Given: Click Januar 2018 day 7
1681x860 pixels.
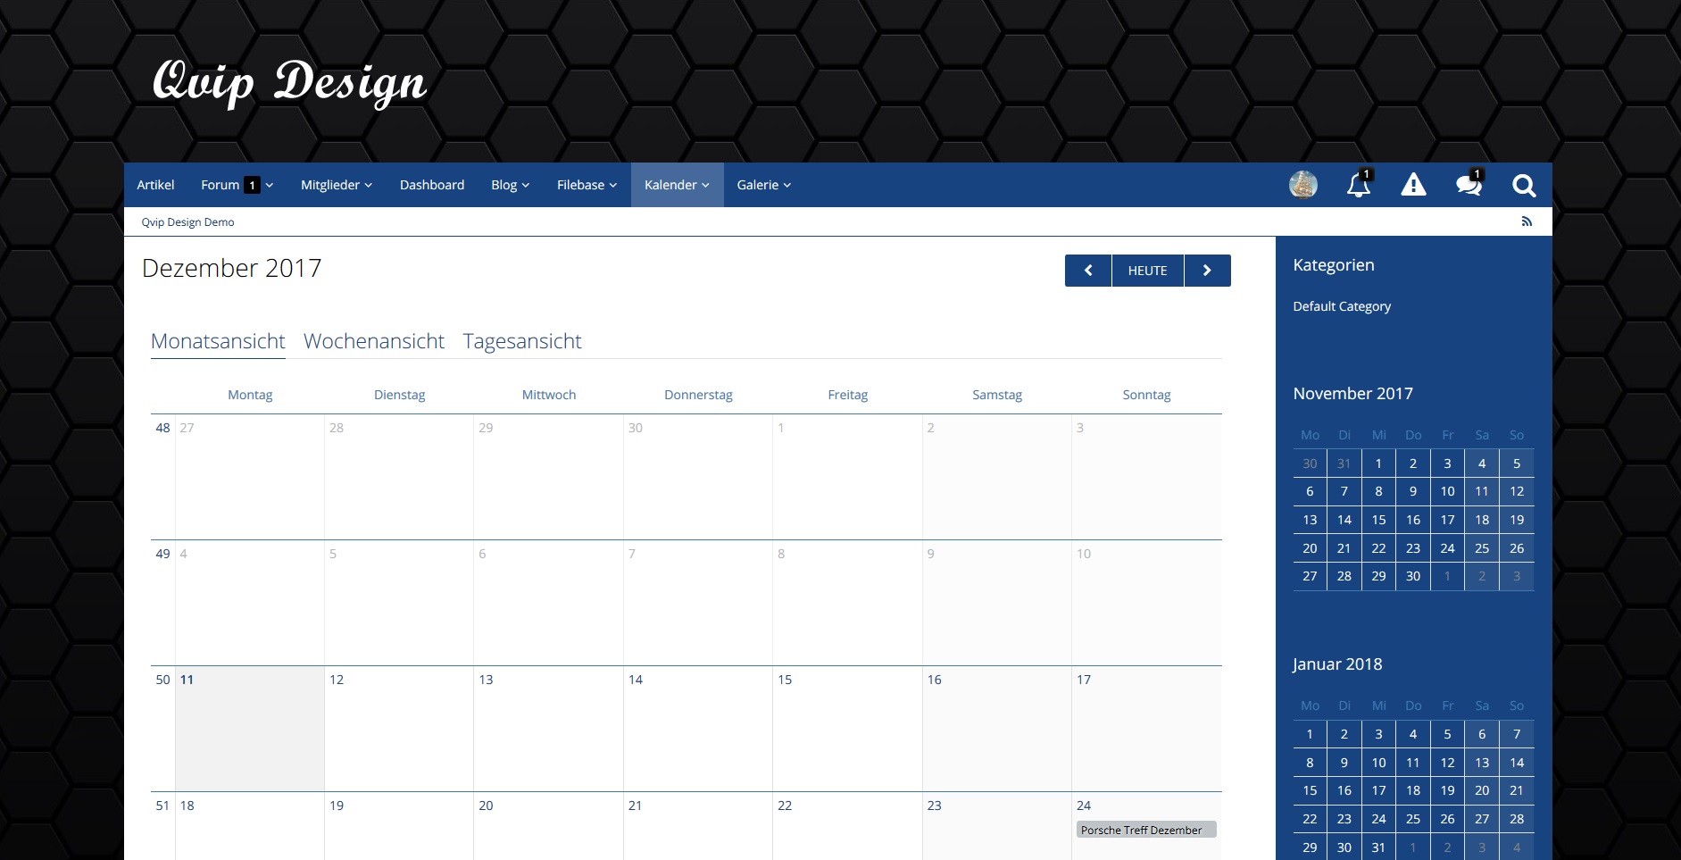Looking at the screenshot, I should click(1517, 734).
